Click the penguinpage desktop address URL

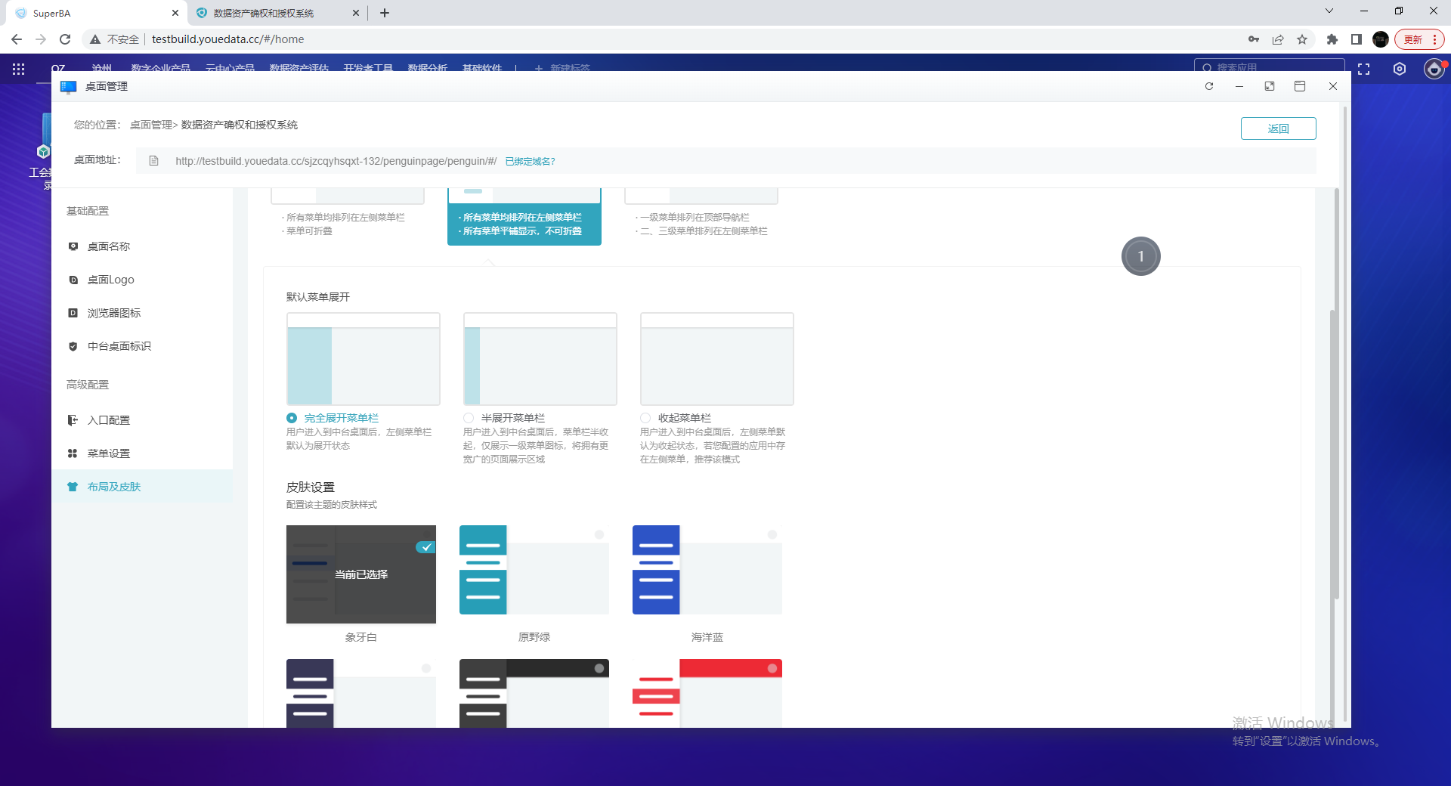(x=336, y=161)
